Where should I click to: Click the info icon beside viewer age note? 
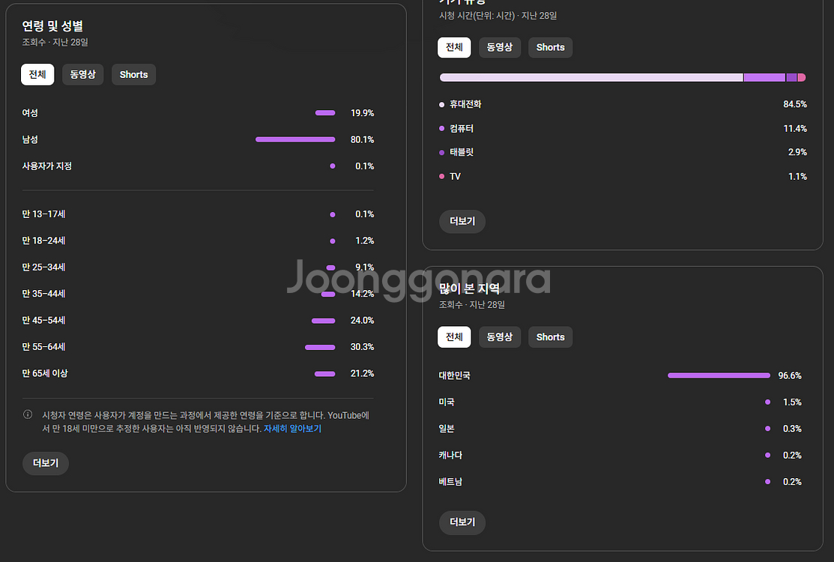pyautogui.click(x=28, y=415)
